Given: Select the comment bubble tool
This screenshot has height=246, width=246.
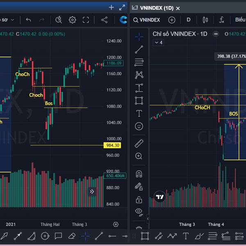Looking at the screenshot, I should click(58, 236).
